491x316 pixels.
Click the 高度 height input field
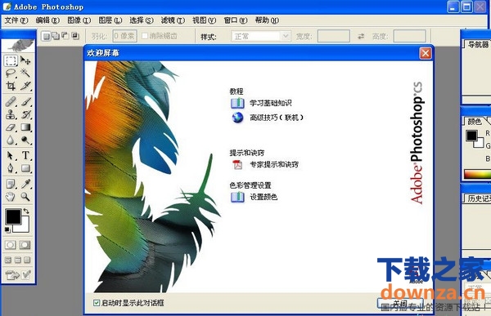point(410,36)
